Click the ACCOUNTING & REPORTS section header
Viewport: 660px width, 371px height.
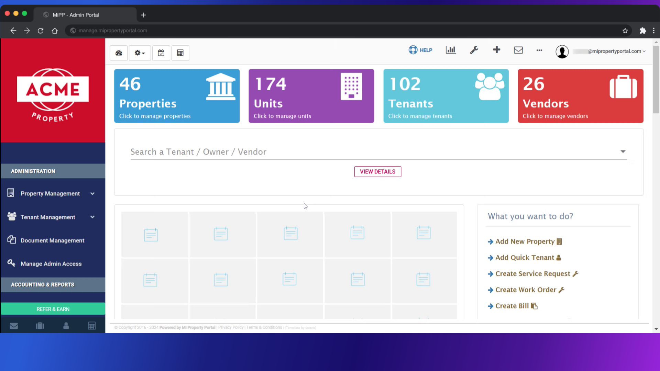click(53, 284)
